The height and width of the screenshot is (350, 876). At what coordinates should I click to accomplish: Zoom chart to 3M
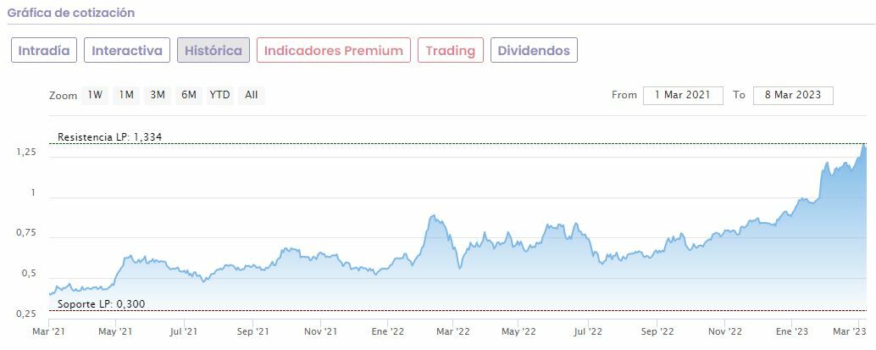click(x=158, y=95)
